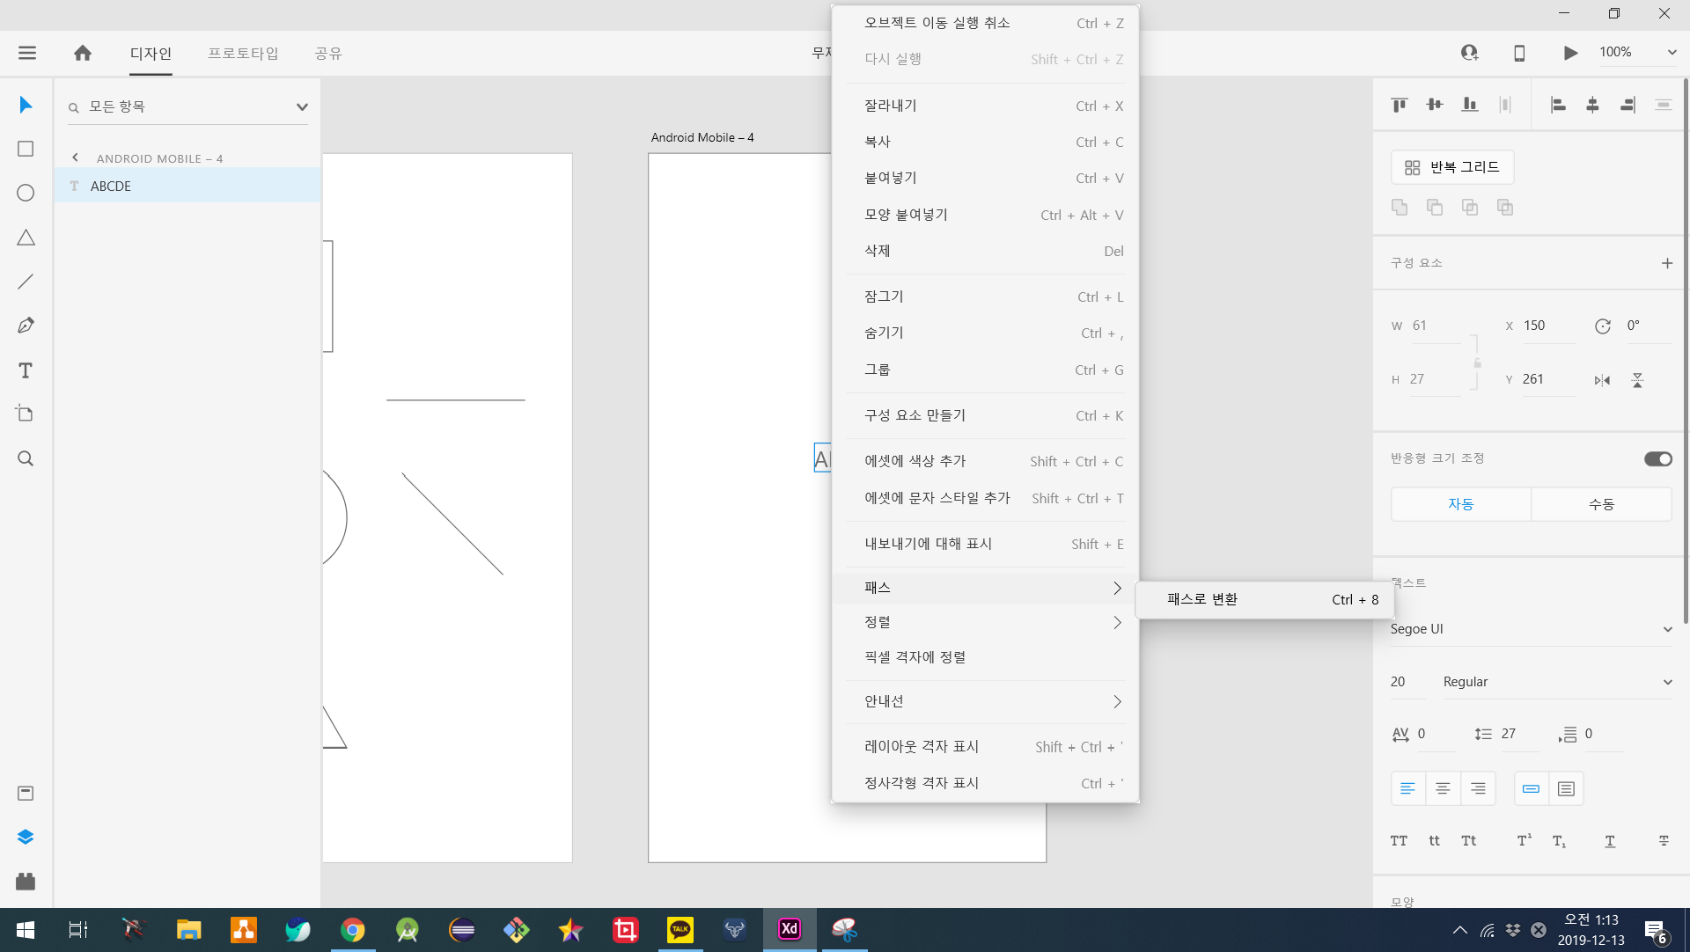Select the Pen tool

coord(26,326)
